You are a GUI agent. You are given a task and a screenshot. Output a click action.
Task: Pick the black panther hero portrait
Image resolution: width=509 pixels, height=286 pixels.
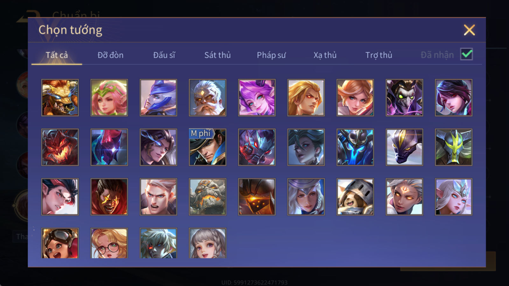pos(404,147)
